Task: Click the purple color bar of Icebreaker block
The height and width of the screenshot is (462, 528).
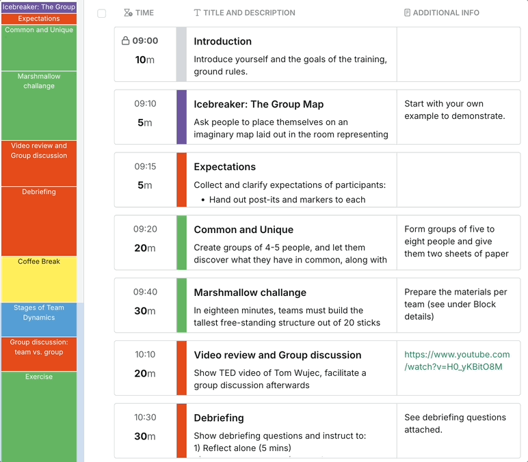Action: point(181,117)
